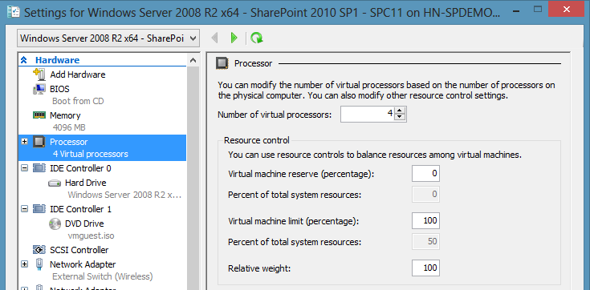Expand the Processor tree node
Viewport: 590px width, 290px height.
pyautogui.click(x=24, y=142)
